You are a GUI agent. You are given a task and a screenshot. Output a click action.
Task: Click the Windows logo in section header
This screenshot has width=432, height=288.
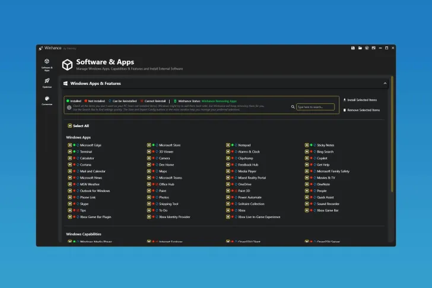click(x=65, y=83)
